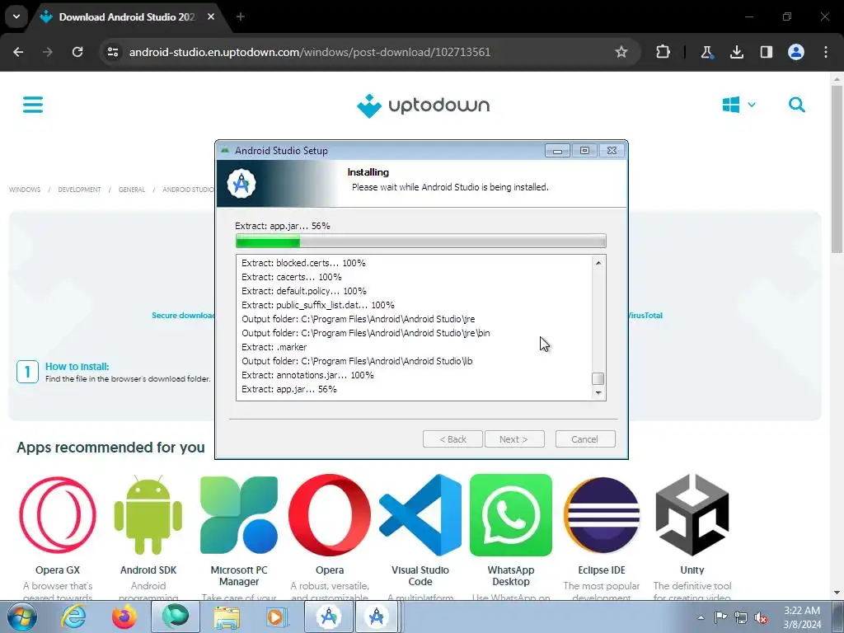Select the 'Extract: .marker' log line
The image size is (844, 633).
coord(274,347)
